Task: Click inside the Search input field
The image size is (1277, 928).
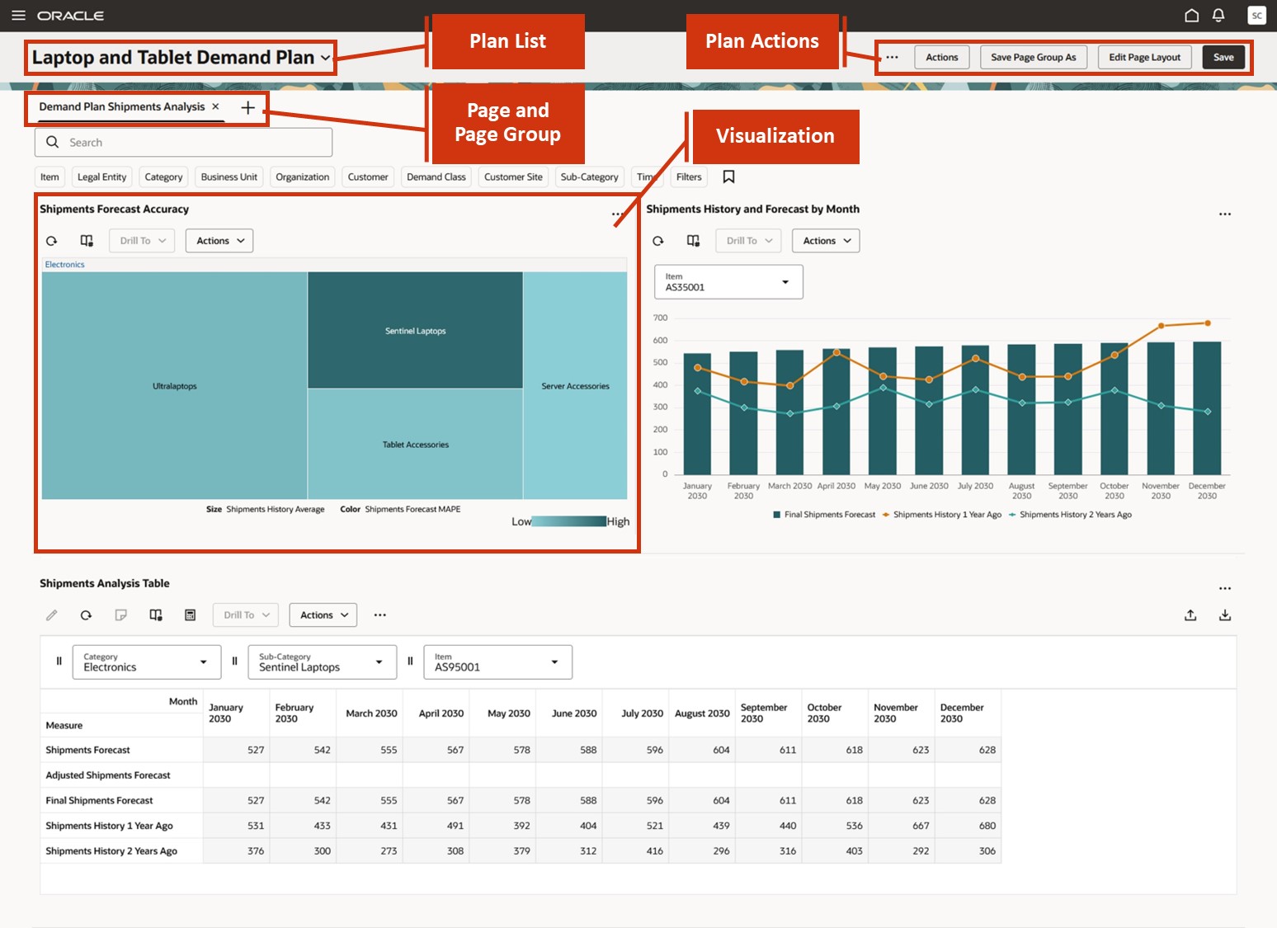Action: 184,142
